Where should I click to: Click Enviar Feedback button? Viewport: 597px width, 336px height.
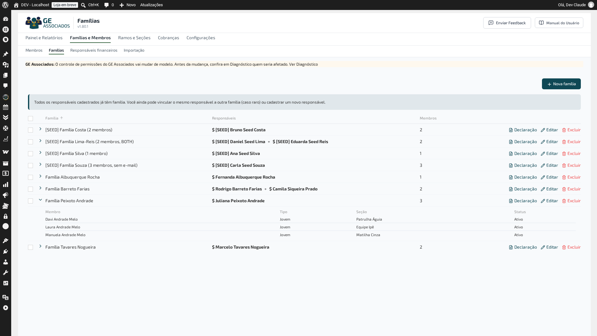point(507,23)
